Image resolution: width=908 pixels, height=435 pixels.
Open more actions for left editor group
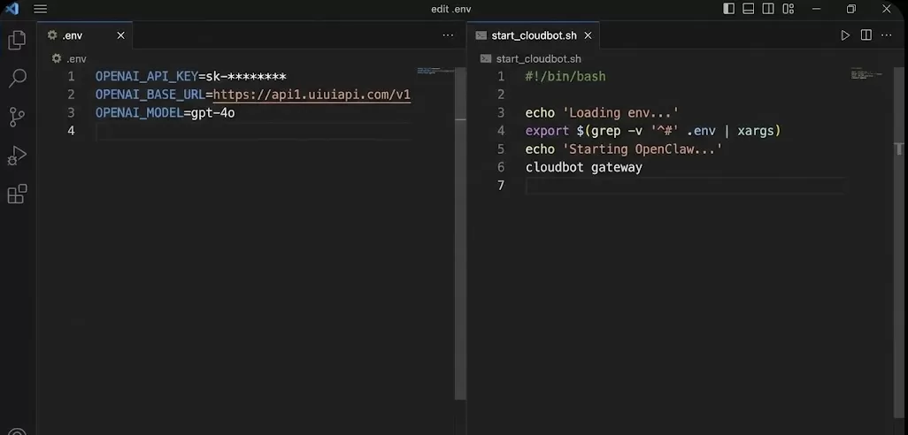coord(448,35)
